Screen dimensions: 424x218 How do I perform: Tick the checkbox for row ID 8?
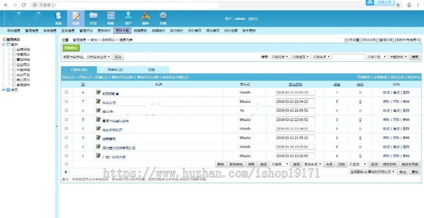pos(66,92)
